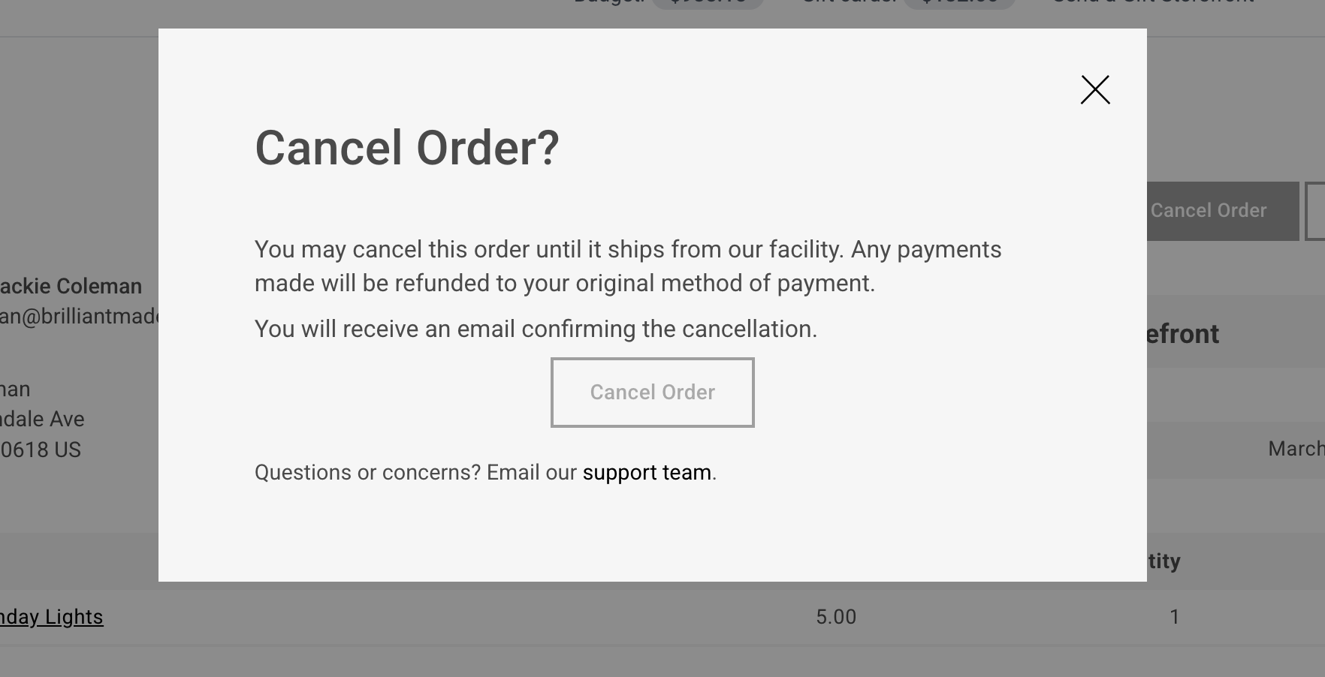This screenshot has height=677, width=1325.
Task: Click the Storefront section heading
Action: pyautogui.click(x=1182, y=334)
